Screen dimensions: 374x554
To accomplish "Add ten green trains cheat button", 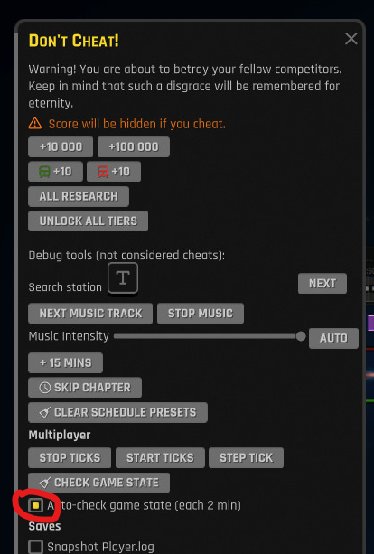I will (55, 172).
